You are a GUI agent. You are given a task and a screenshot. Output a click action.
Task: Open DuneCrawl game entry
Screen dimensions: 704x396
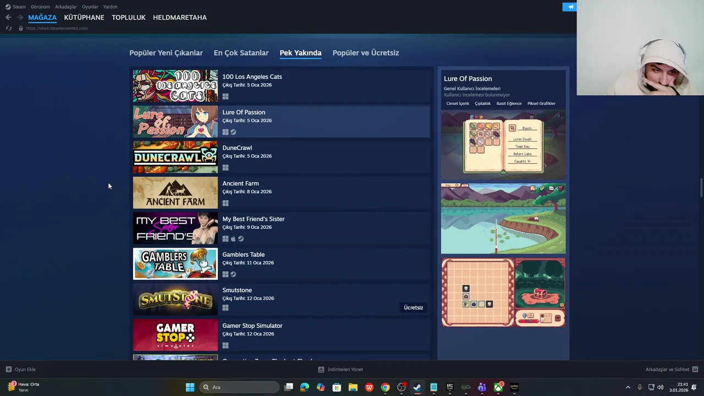[x=281, y=157]
